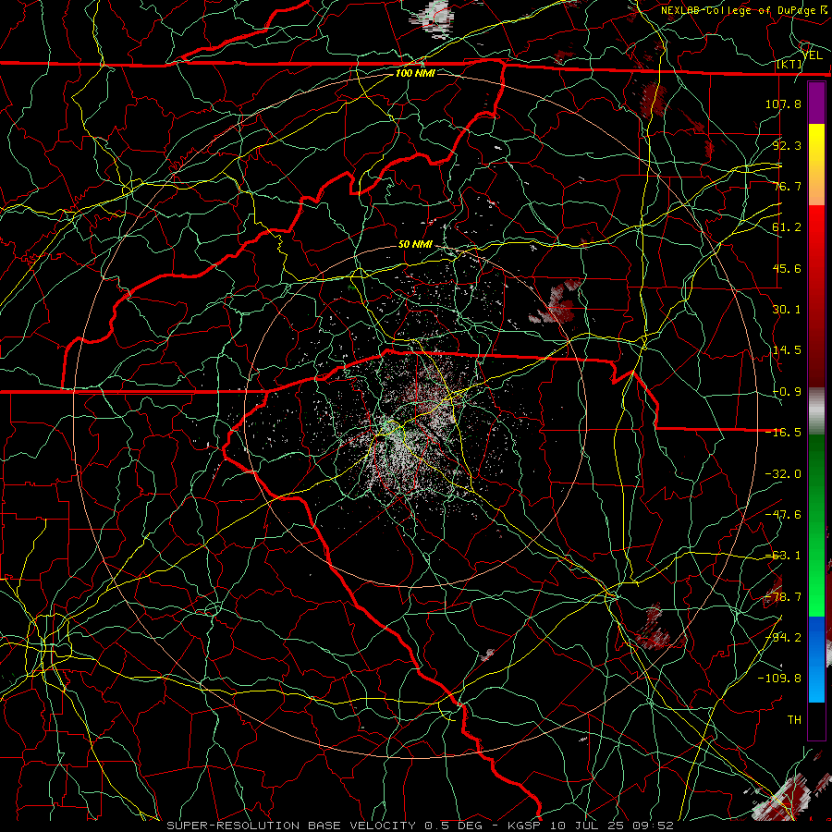832x832 pixels.
Task: Click the gray segment of the color bar
Action: tap(816, 410)
